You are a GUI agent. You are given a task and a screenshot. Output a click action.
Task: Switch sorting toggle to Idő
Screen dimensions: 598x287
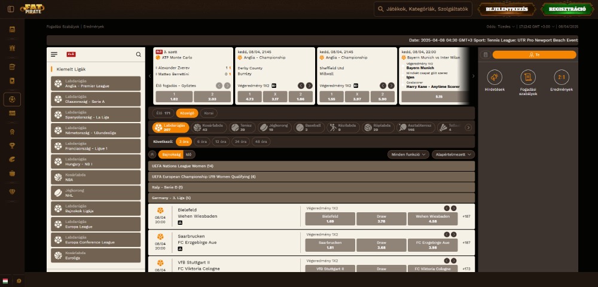pos(188,154)
